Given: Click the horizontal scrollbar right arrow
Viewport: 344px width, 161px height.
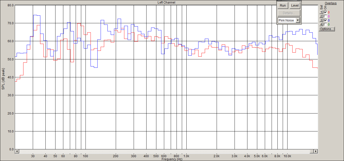Looking at the screenshot, I should point(316,151).
